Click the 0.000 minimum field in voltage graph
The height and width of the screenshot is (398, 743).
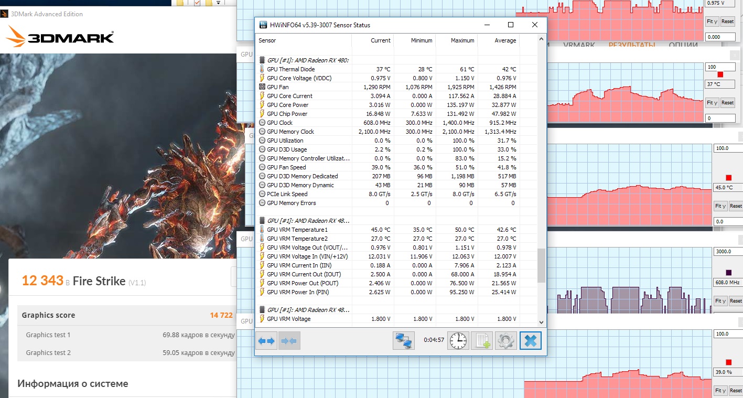tap(720, 37)
